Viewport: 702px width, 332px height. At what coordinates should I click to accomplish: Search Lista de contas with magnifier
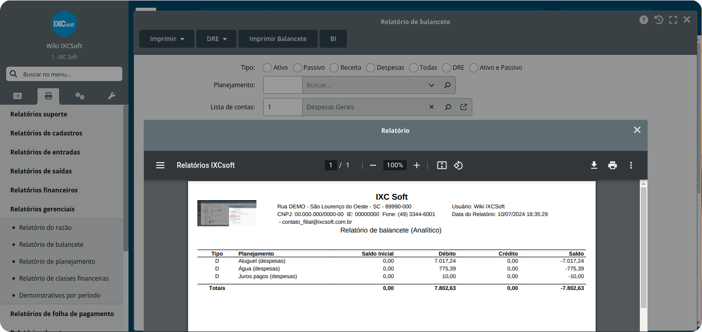point(448,107)
